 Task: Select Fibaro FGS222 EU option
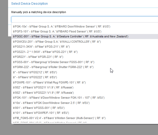pos(35,77)
